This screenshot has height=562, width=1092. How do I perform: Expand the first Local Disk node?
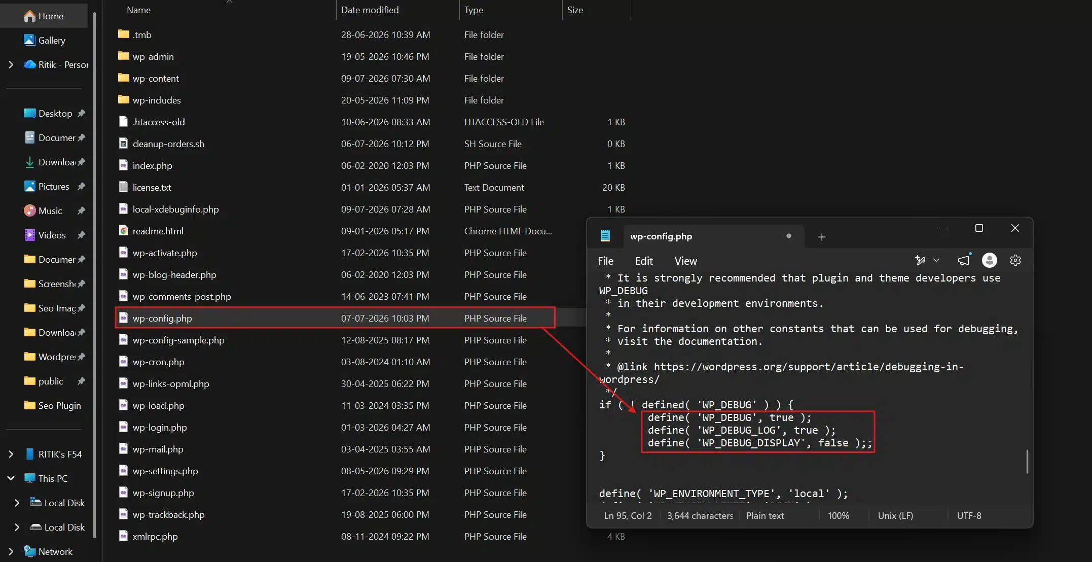pyautogui.click(x=17, y=503)
